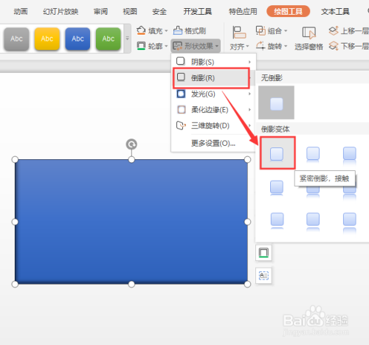
Task: Open the 对齐 dropdown arrow
Action: point(247,46)
